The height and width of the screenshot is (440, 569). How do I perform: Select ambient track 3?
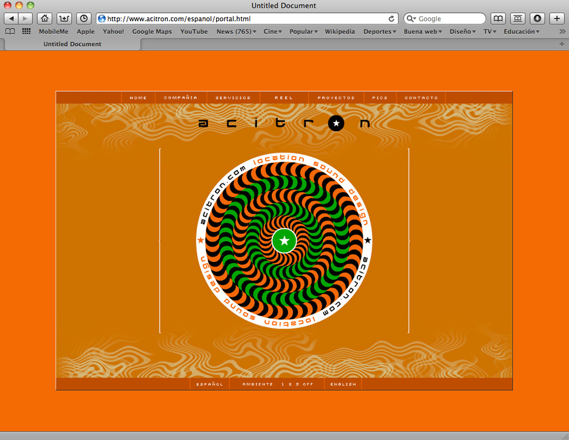(x=297, y=384)
